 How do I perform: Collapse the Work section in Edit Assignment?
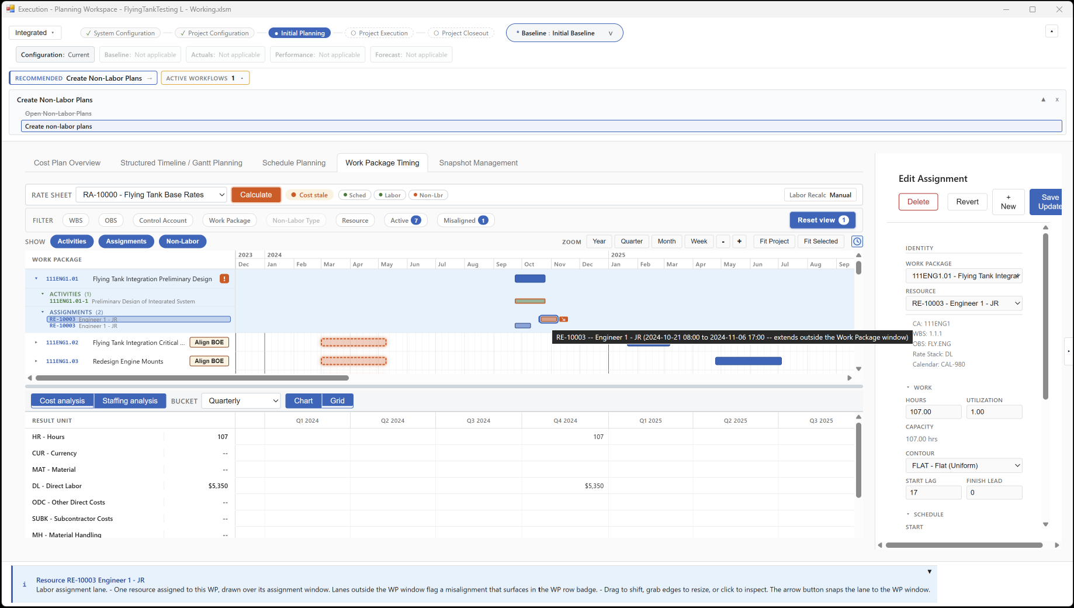pyautogui.click(x=908, y=388)
